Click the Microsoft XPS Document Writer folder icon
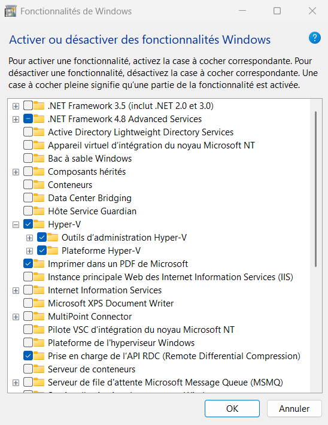This screenshot has width=328, height=425. pyautogui.click(x=39, y=303)
